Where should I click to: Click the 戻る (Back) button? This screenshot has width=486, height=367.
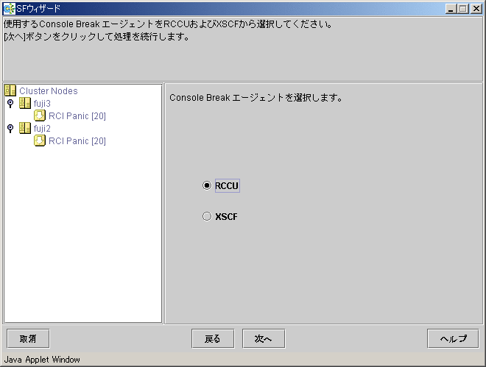[213, 338]
